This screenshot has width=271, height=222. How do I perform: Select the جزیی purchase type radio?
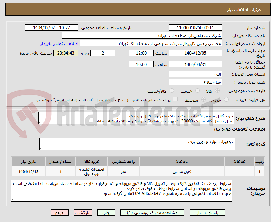click(x=226, y=99)
